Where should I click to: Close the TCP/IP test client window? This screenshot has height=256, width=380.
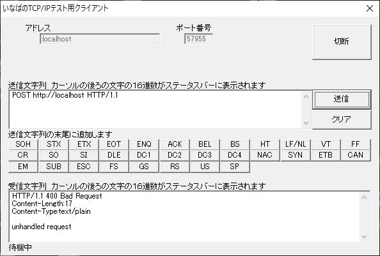pyautogui.click(x=370, y=8)
